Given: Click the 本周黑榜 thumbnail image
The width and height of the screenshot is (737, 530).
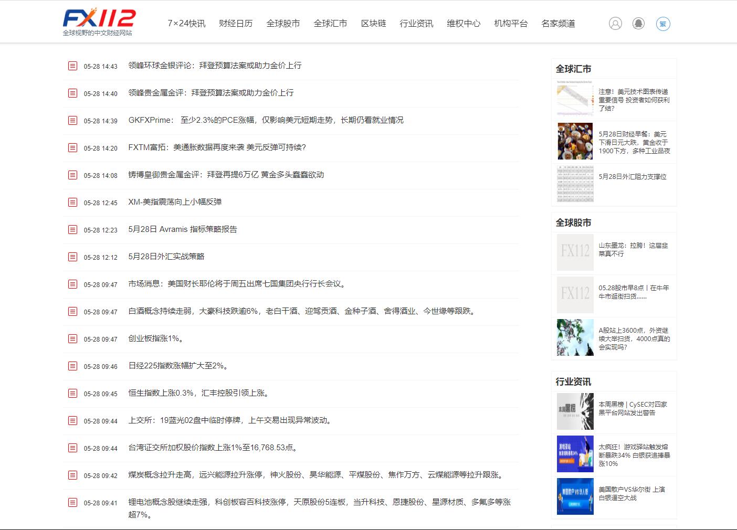Looking at the screenshot, I should pyautogui.click(x=575, y=411).
